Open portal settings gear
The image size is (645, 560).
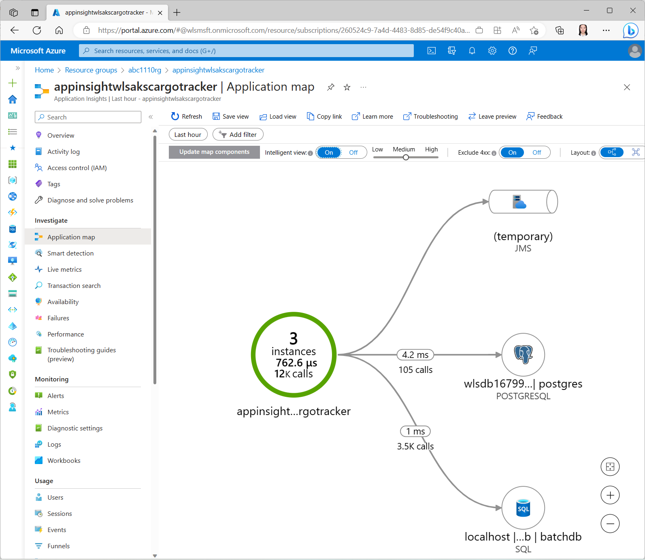(492, 51)
